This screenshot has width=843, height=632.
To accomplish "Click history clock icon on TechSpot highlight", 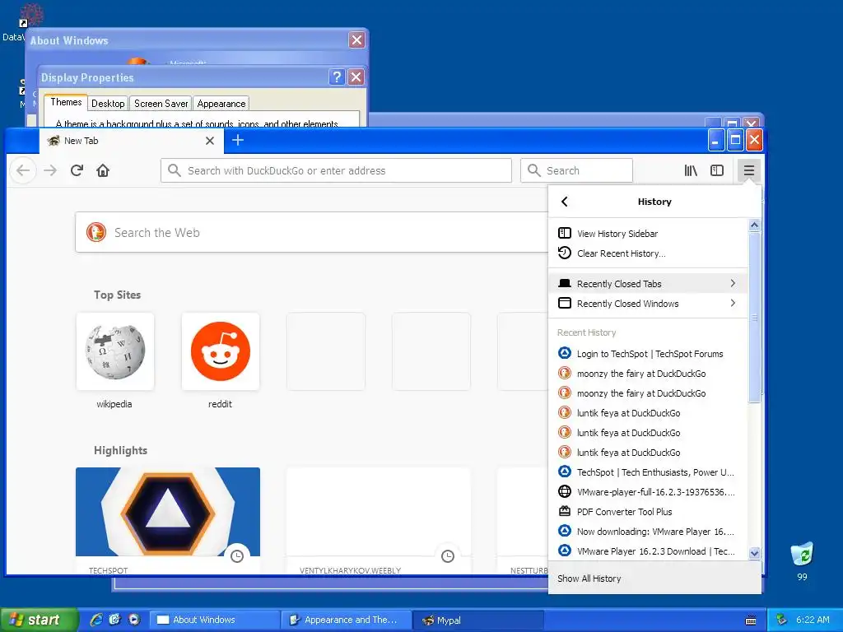I will (237, 556).
